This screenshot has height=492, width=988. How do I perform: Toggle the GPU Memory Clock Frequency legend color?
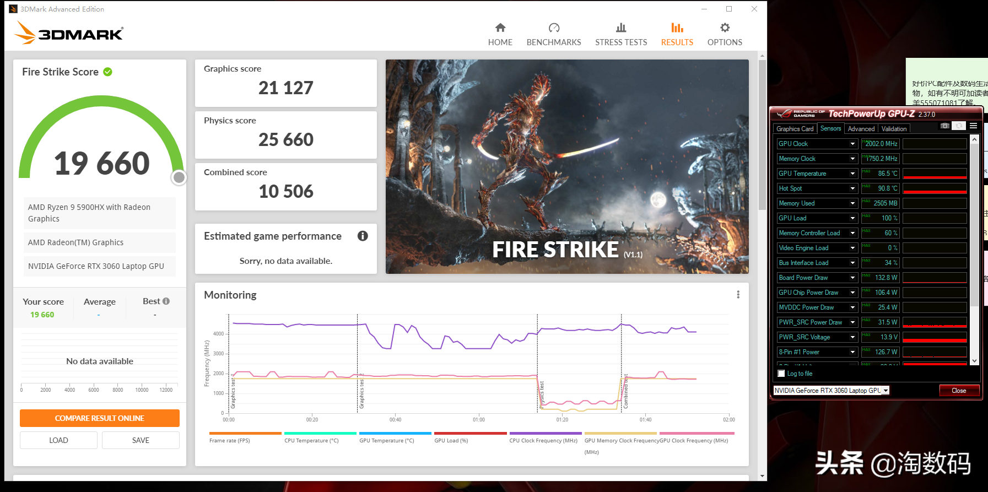click(x=620, y=434)
